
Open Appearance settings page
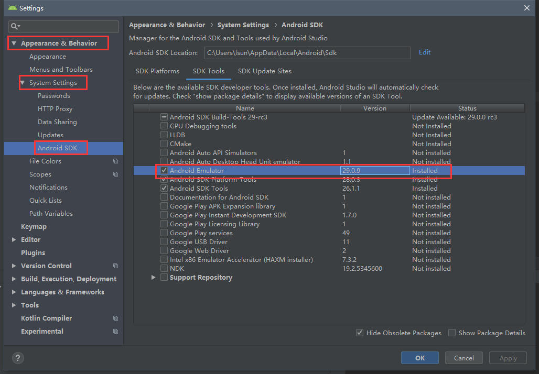click(47, 57)
